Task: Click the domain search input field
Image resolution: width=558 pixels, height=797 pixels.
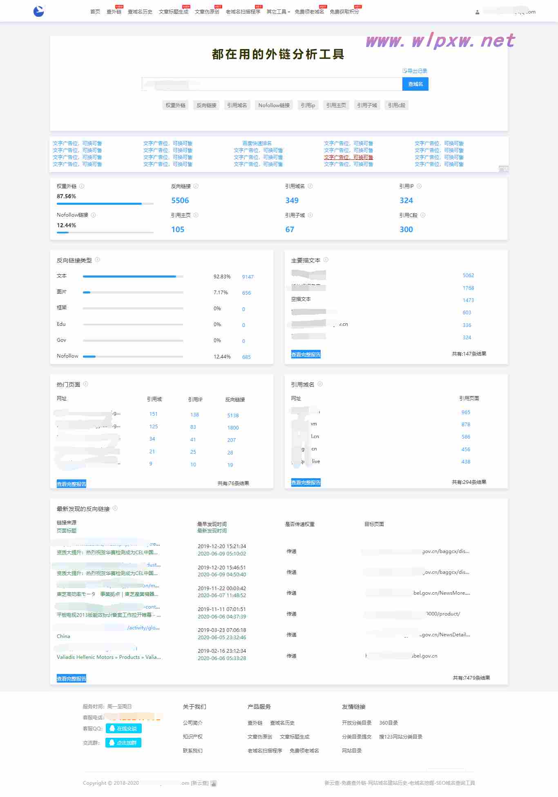Action: pos(272,84)
